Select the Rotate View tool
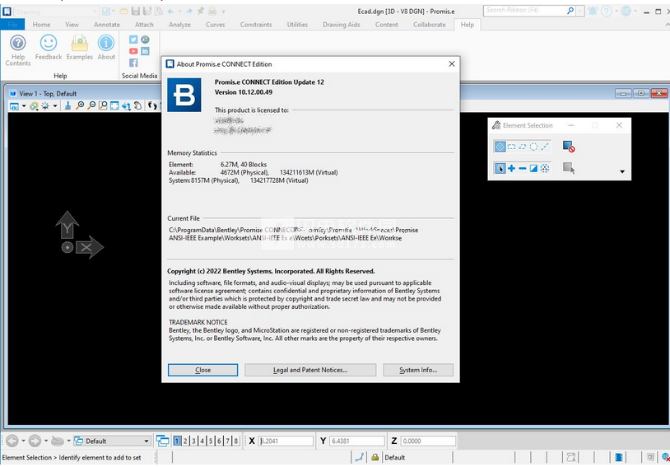Viewport: 670px width, 467px height. (x=126, y=105)
